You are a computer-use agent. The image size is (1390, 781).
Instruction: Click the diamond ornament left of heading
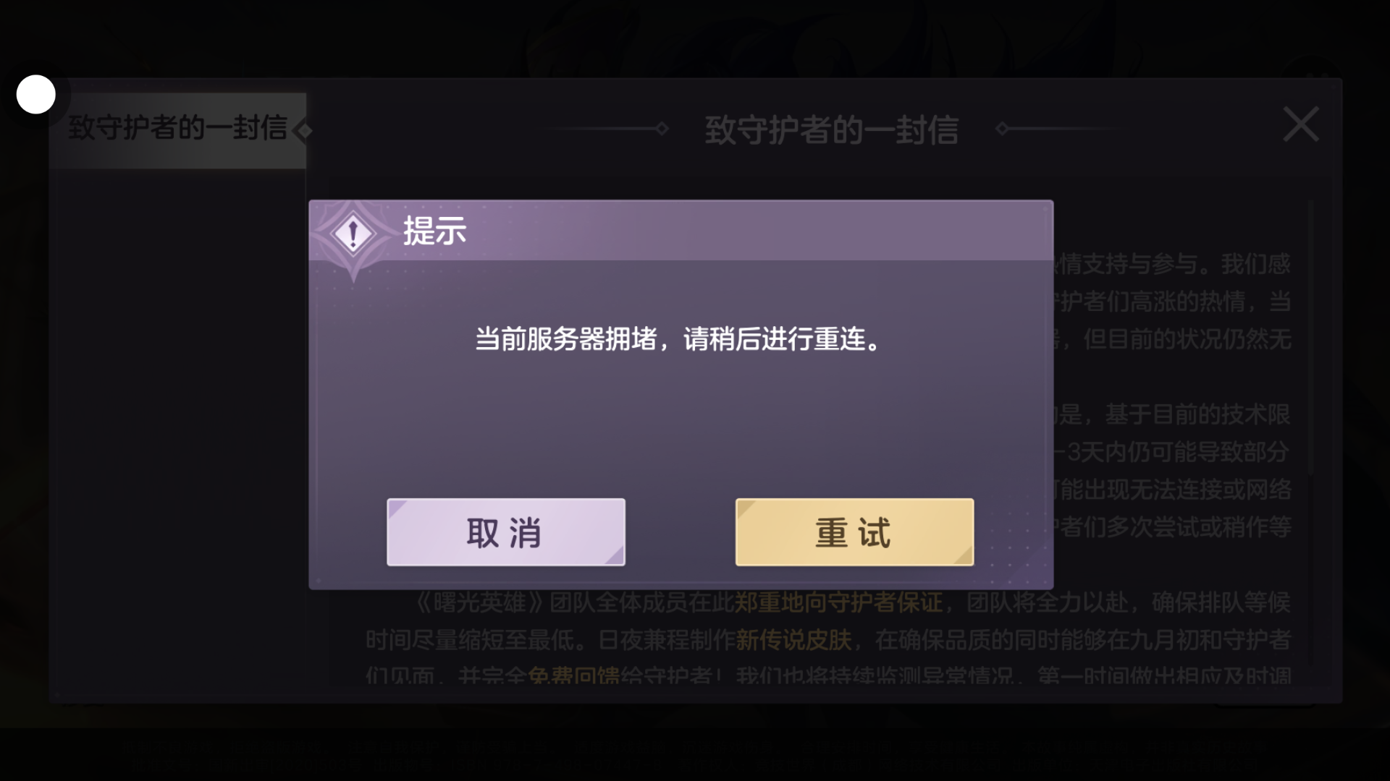(662, 129)
